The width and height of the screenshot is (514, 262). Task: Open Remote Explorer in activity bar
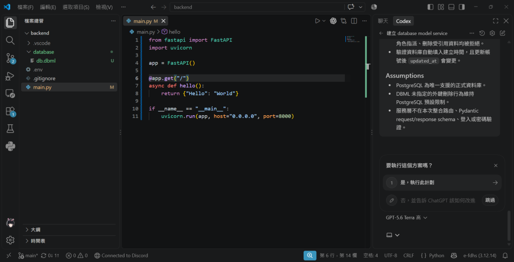(x=10, y=94)
